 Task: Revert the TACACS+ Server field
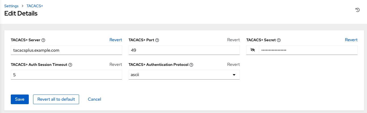click(x=116, y=40)
